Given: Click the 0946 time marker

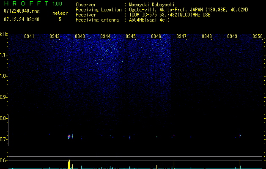Looking at the screenshot, I should (156, 36).
